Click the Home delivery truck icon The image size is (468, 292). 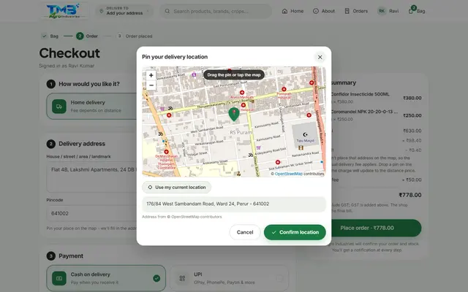[x=59, y=107]
